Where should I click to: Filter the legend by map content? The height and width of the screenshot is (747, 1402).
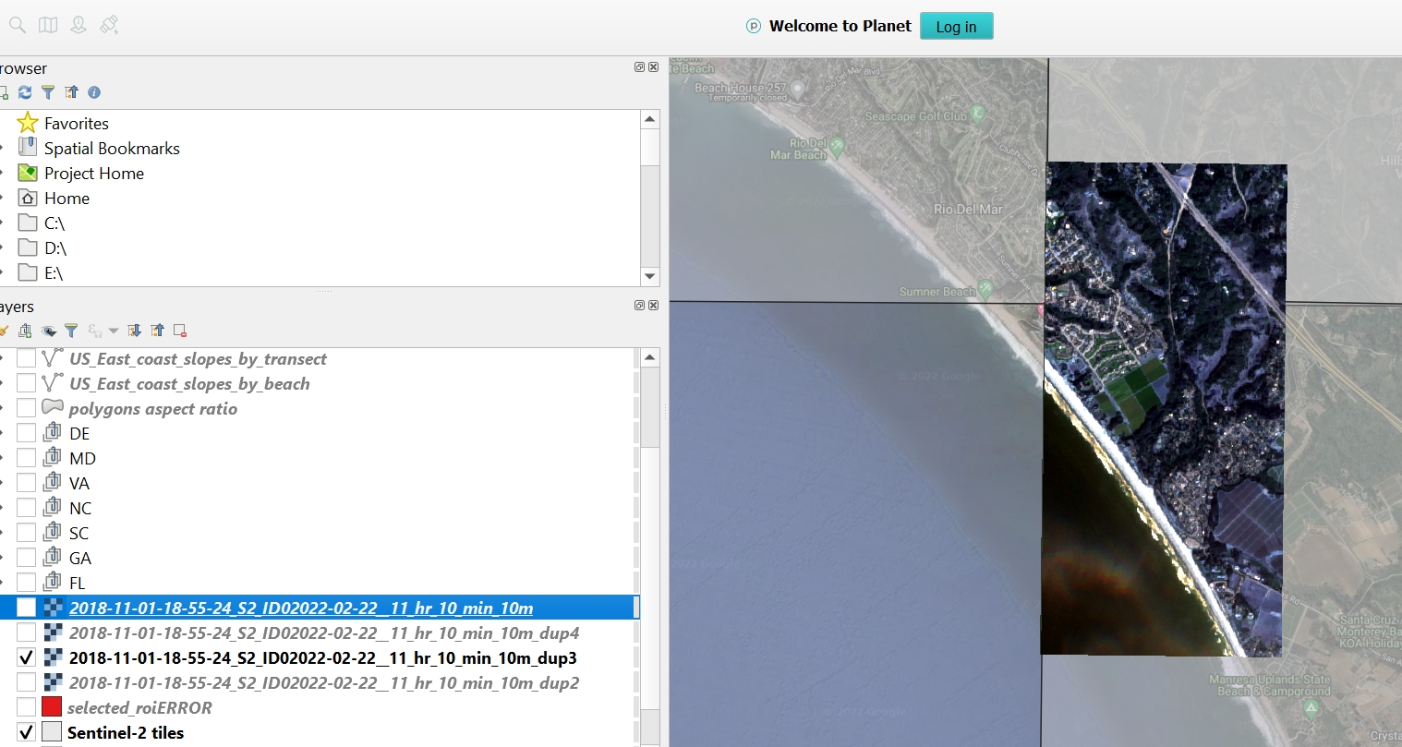click(x=71, y=330)
